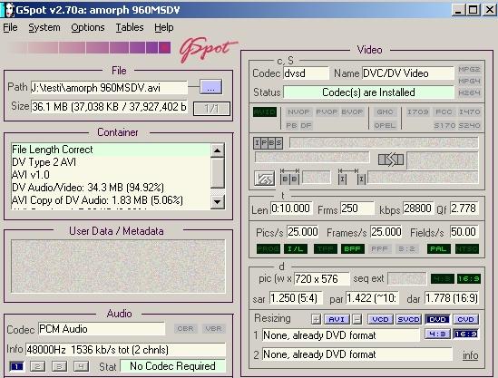The image size is (498, 378).
Task: Click the Container list scroll up arrow
Action: click(218, 150)
